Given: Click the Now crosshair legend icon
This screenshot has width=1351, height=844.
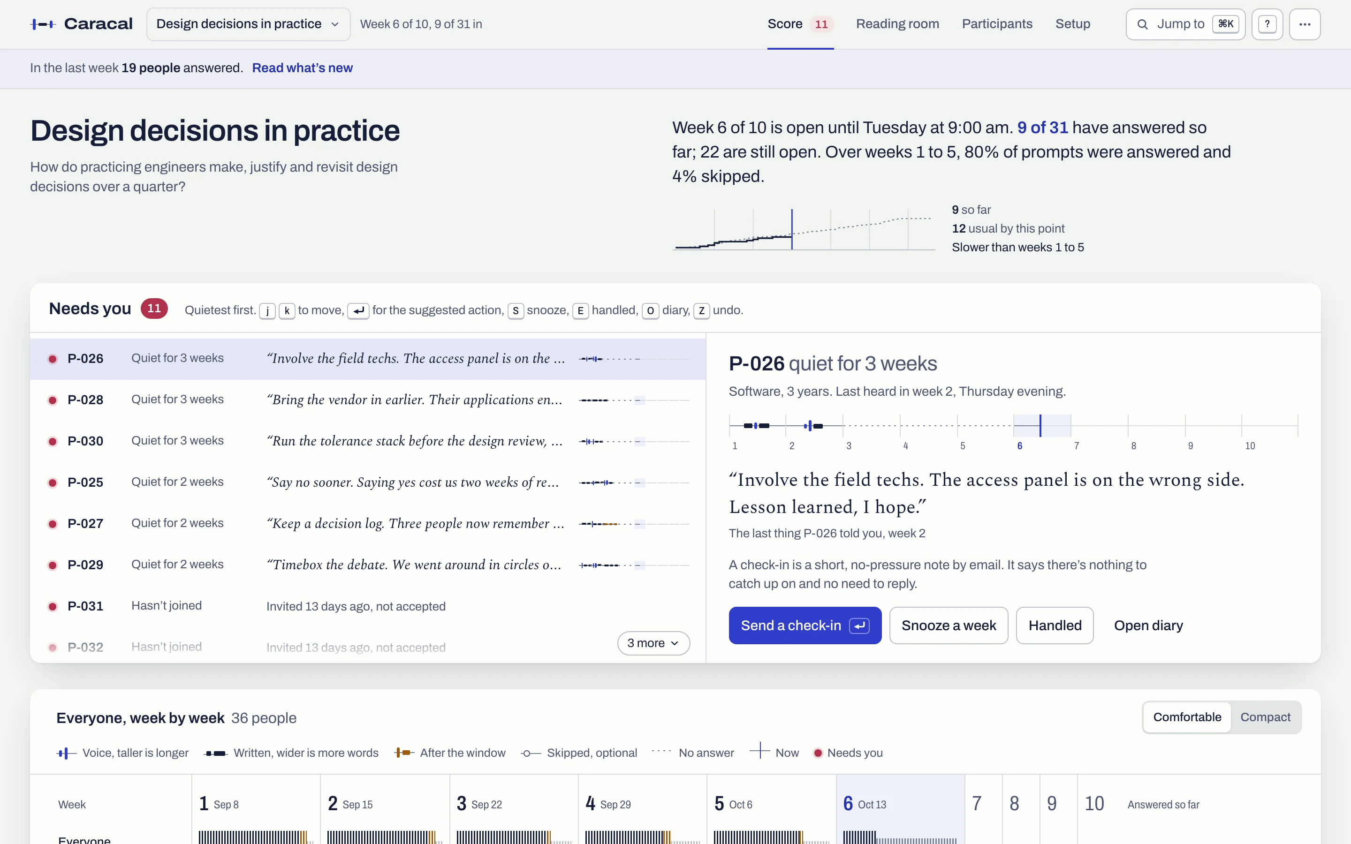Looking at the screenshot, I should point(759,751).
